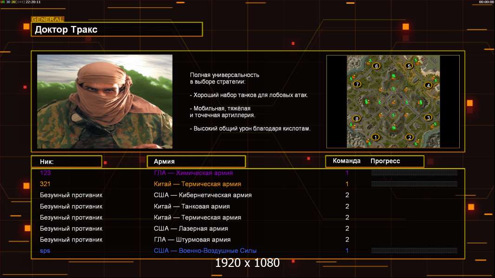Image resolution: width=495 pixels, height=278 pixels.
Task: Select США — Военно-Воздушные Силы army entry
Action: click(x=205, y=251)
